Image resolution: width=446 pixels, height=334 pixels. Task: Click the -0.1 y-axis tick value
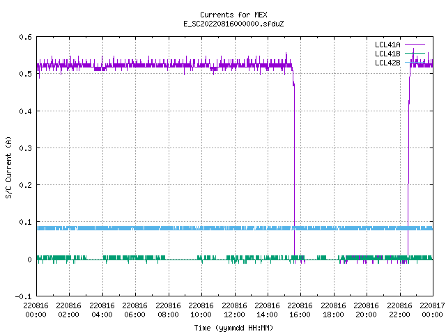click(23, 296)
